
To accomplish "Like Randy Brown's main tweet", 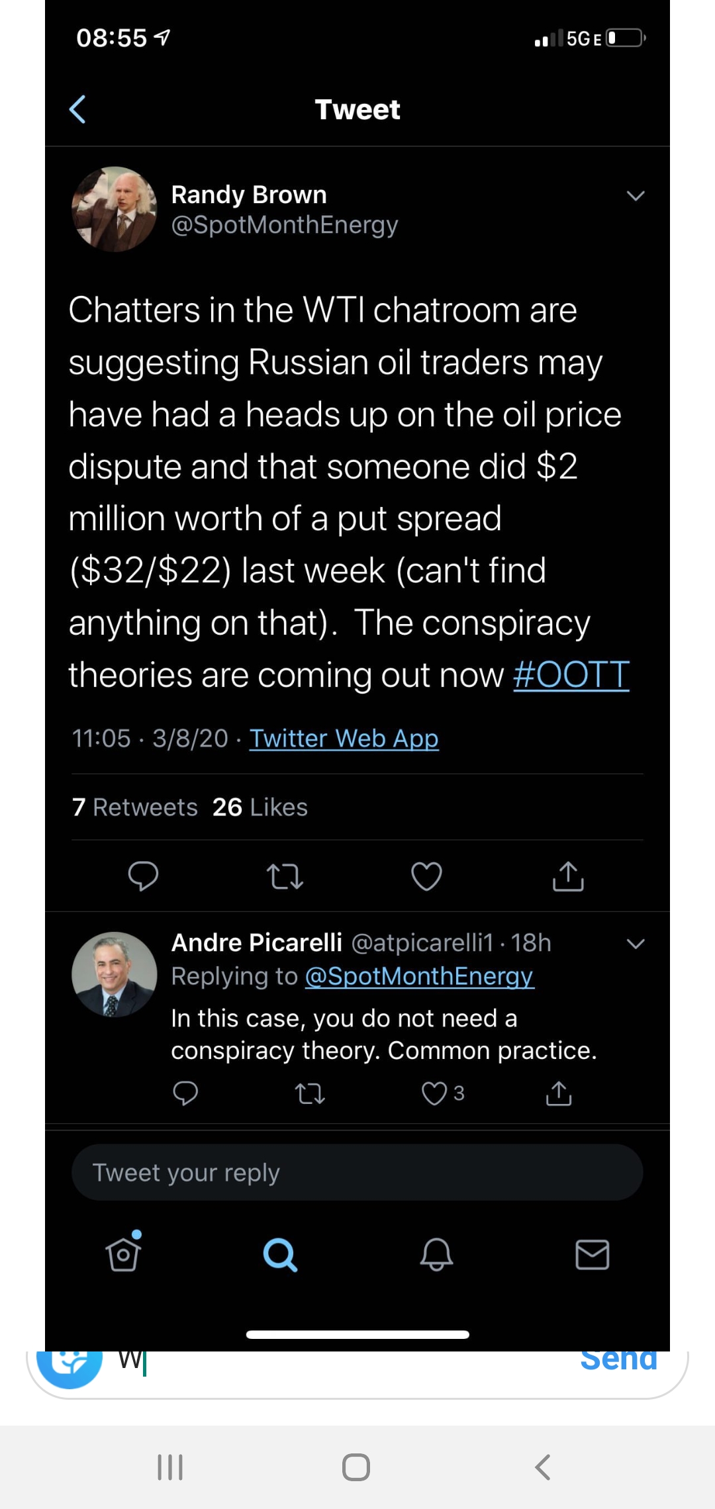I will [x=426, y=876].
